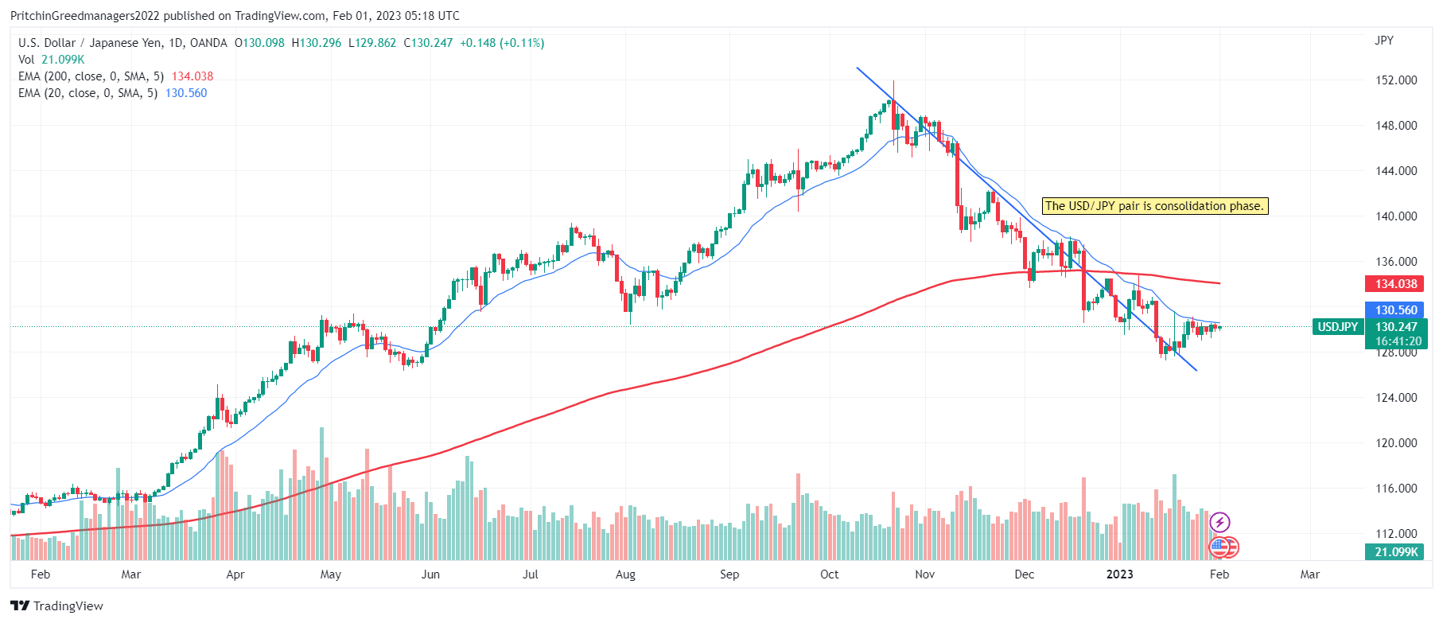Click the 21.099K value in Vol legend

[63, 60]
